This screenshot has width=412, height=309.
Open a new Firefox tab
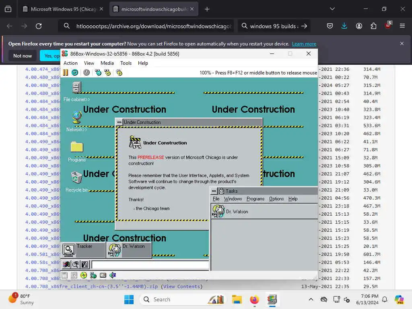pyautogui.click(x=207, y=9)
